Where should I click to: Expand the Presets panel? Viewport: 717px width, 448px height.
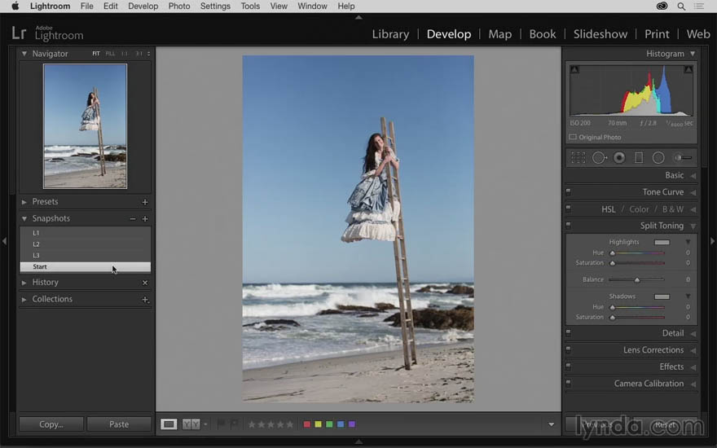(24, 202)
